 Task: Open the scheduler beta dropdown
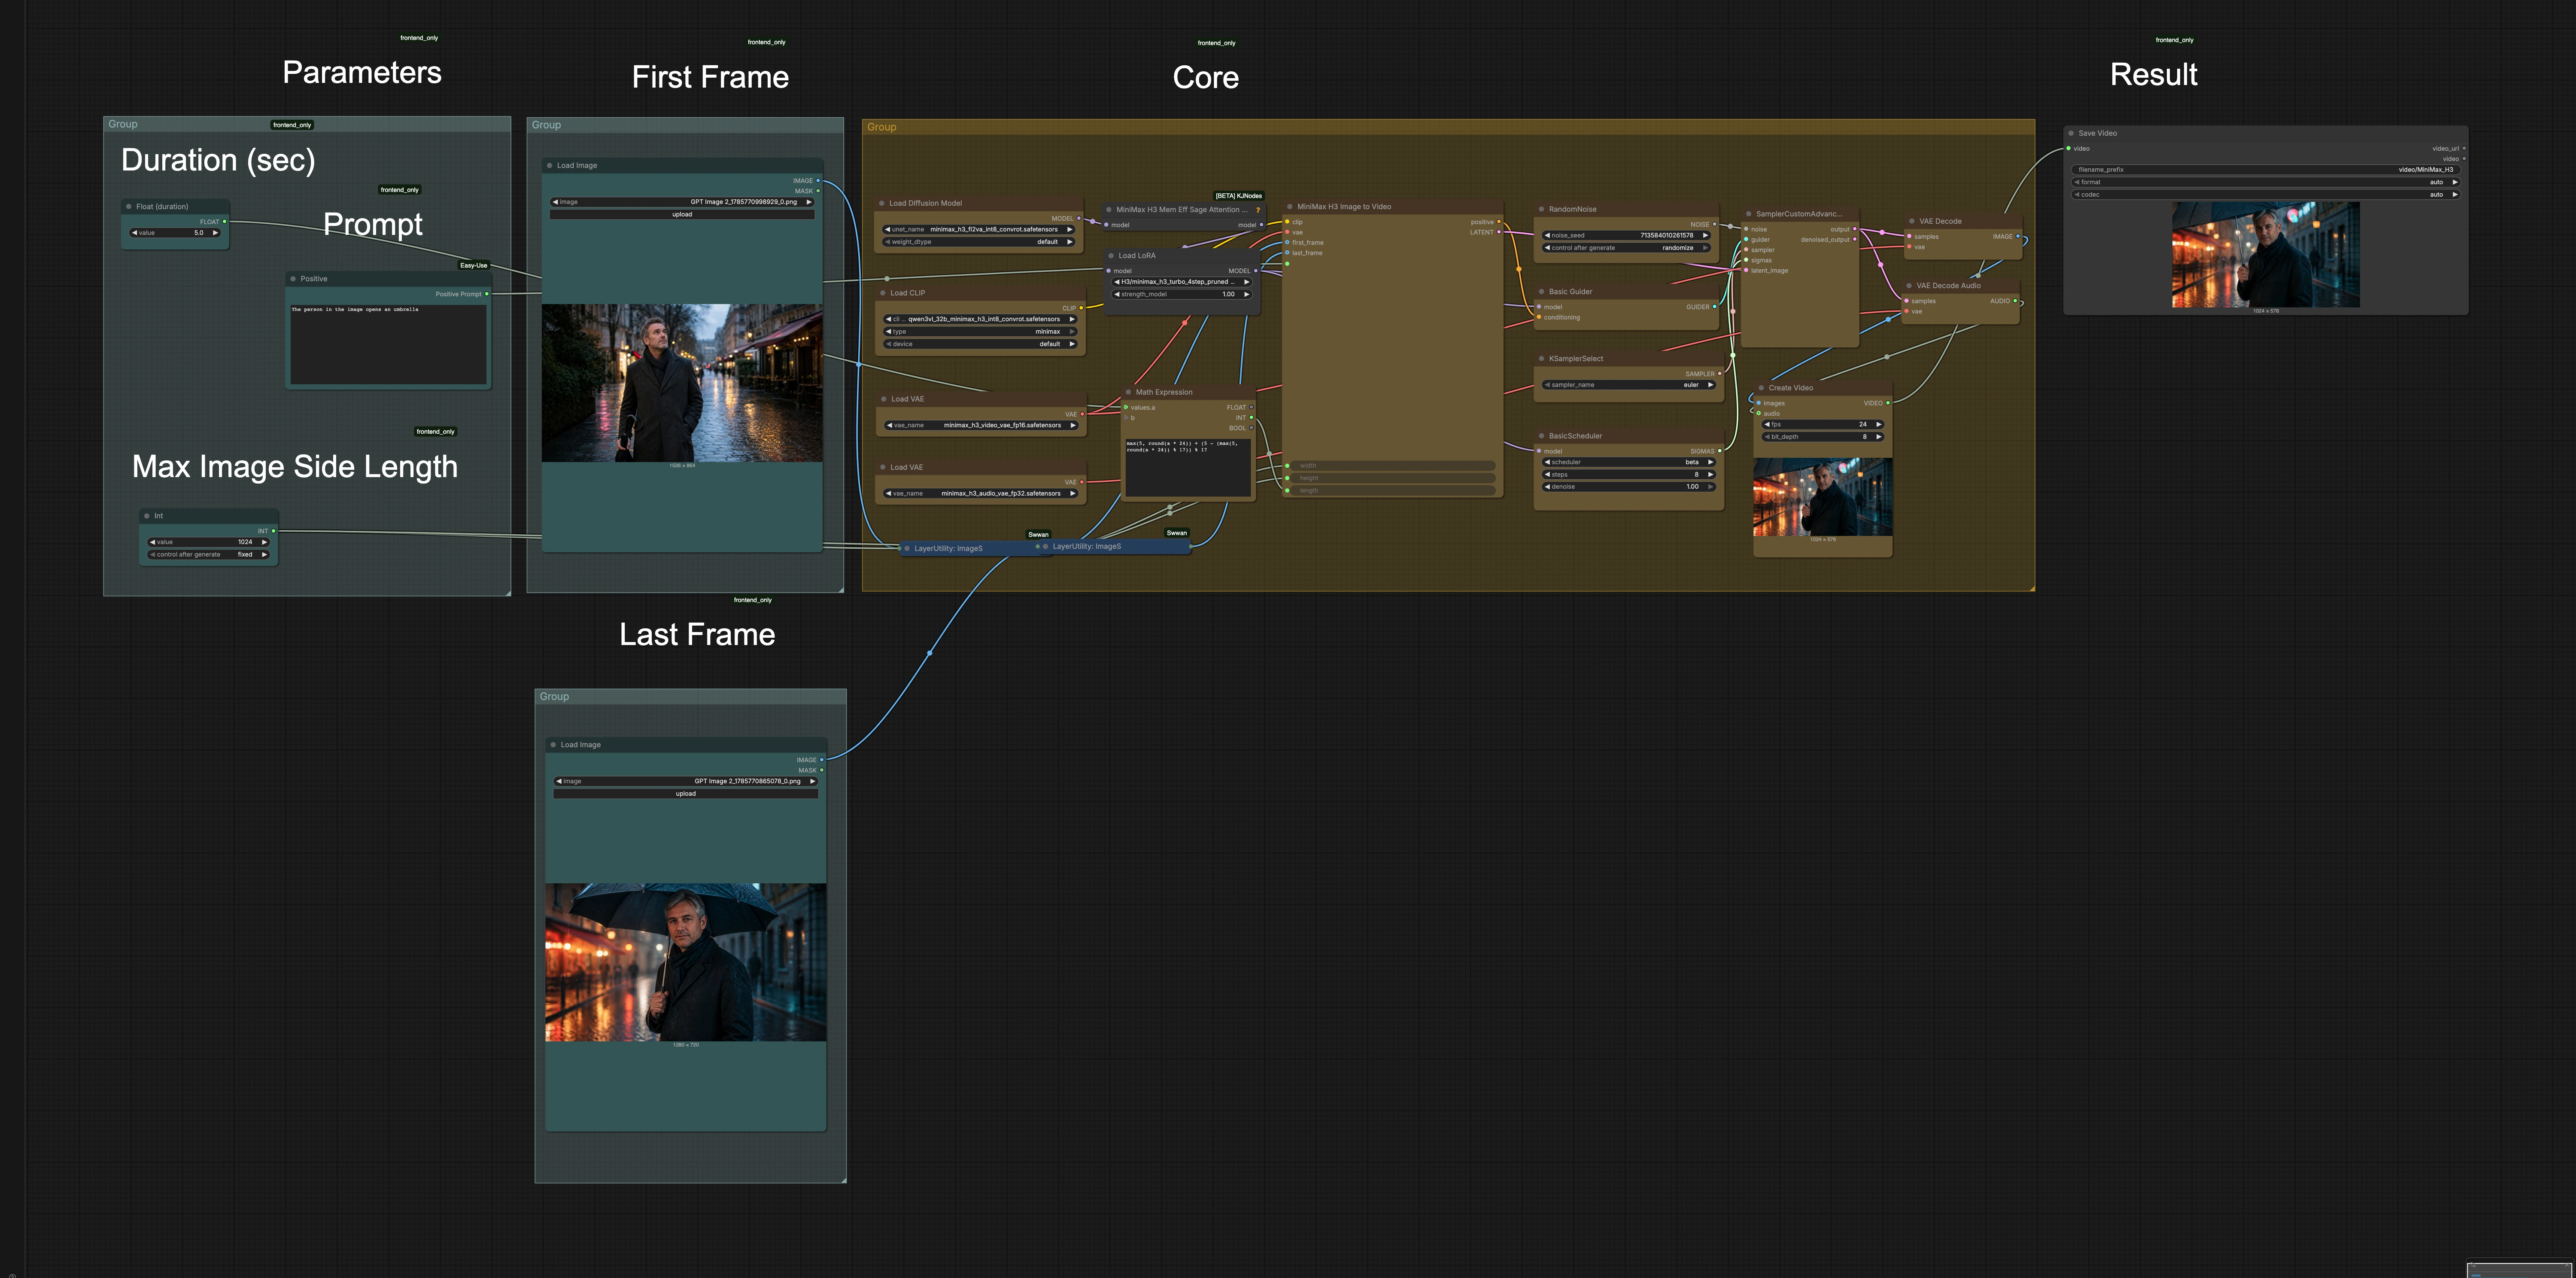pos(1629,463)
